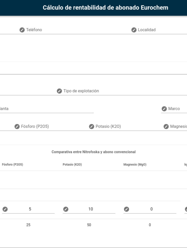
Task: Click the Potasio (K2O) table column header
Action: pos(72,165)
